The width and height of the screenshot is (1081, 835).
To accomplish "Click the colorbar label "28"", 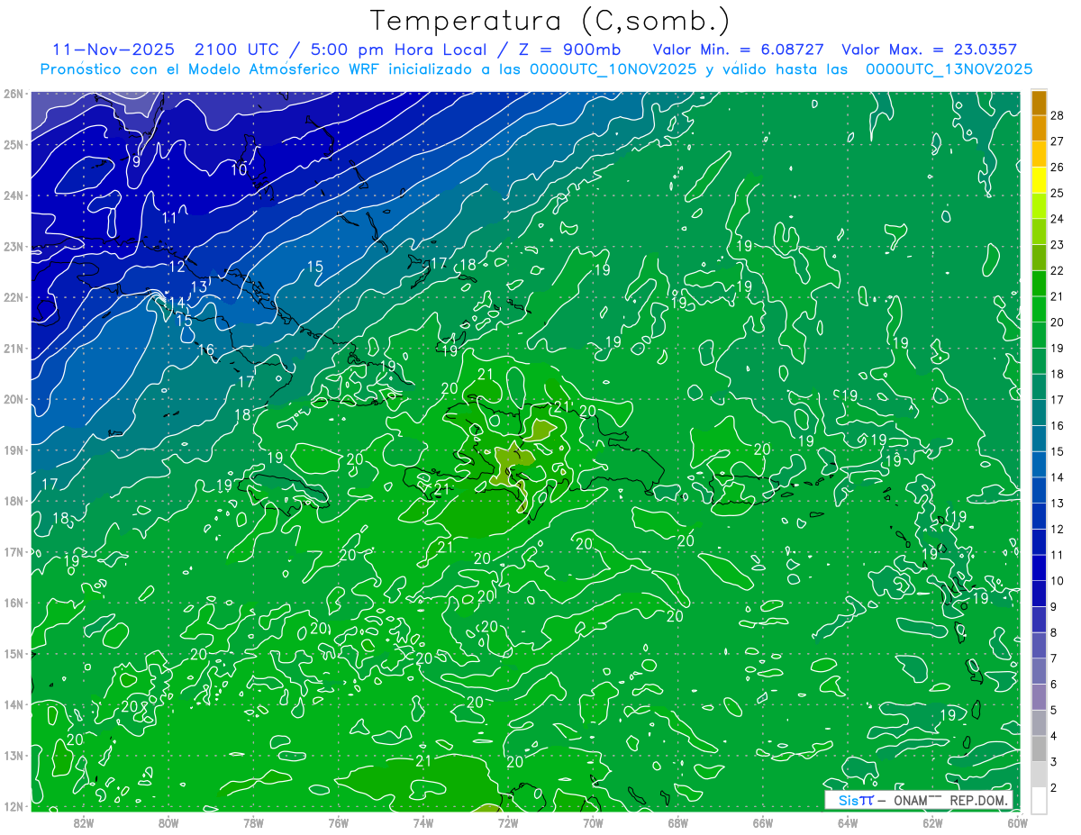I will coord(1057,115).
